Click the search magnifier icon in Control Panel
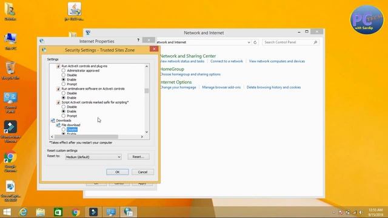This screenshot has width=388, height=218. [x=315, y=42]
